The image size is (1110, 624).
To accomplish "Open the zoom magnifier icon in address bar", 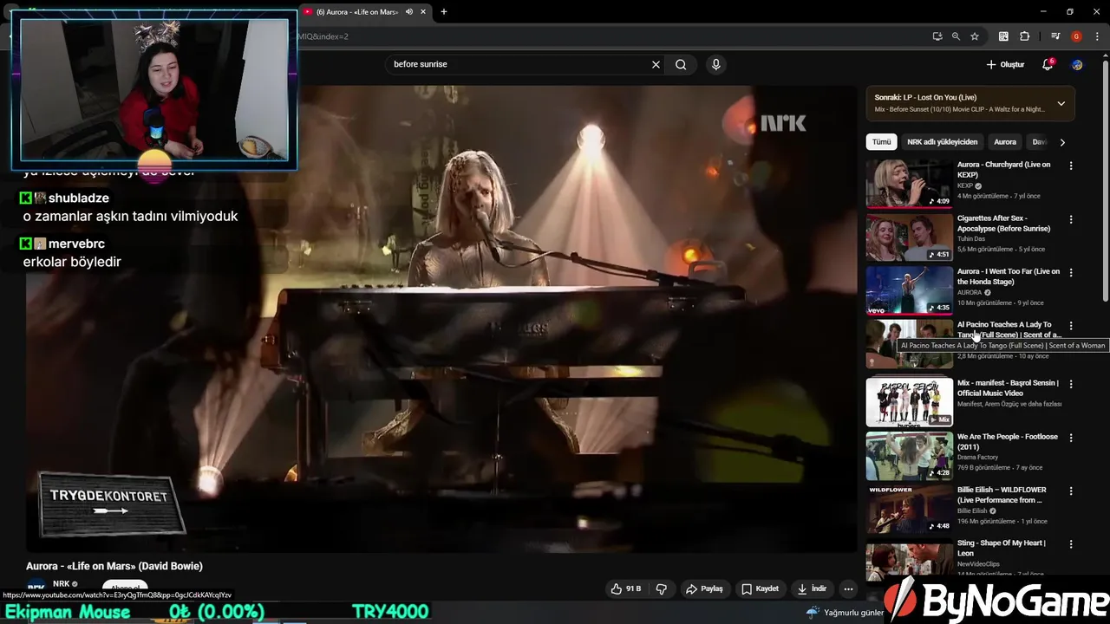I will [x=956, y=36].
